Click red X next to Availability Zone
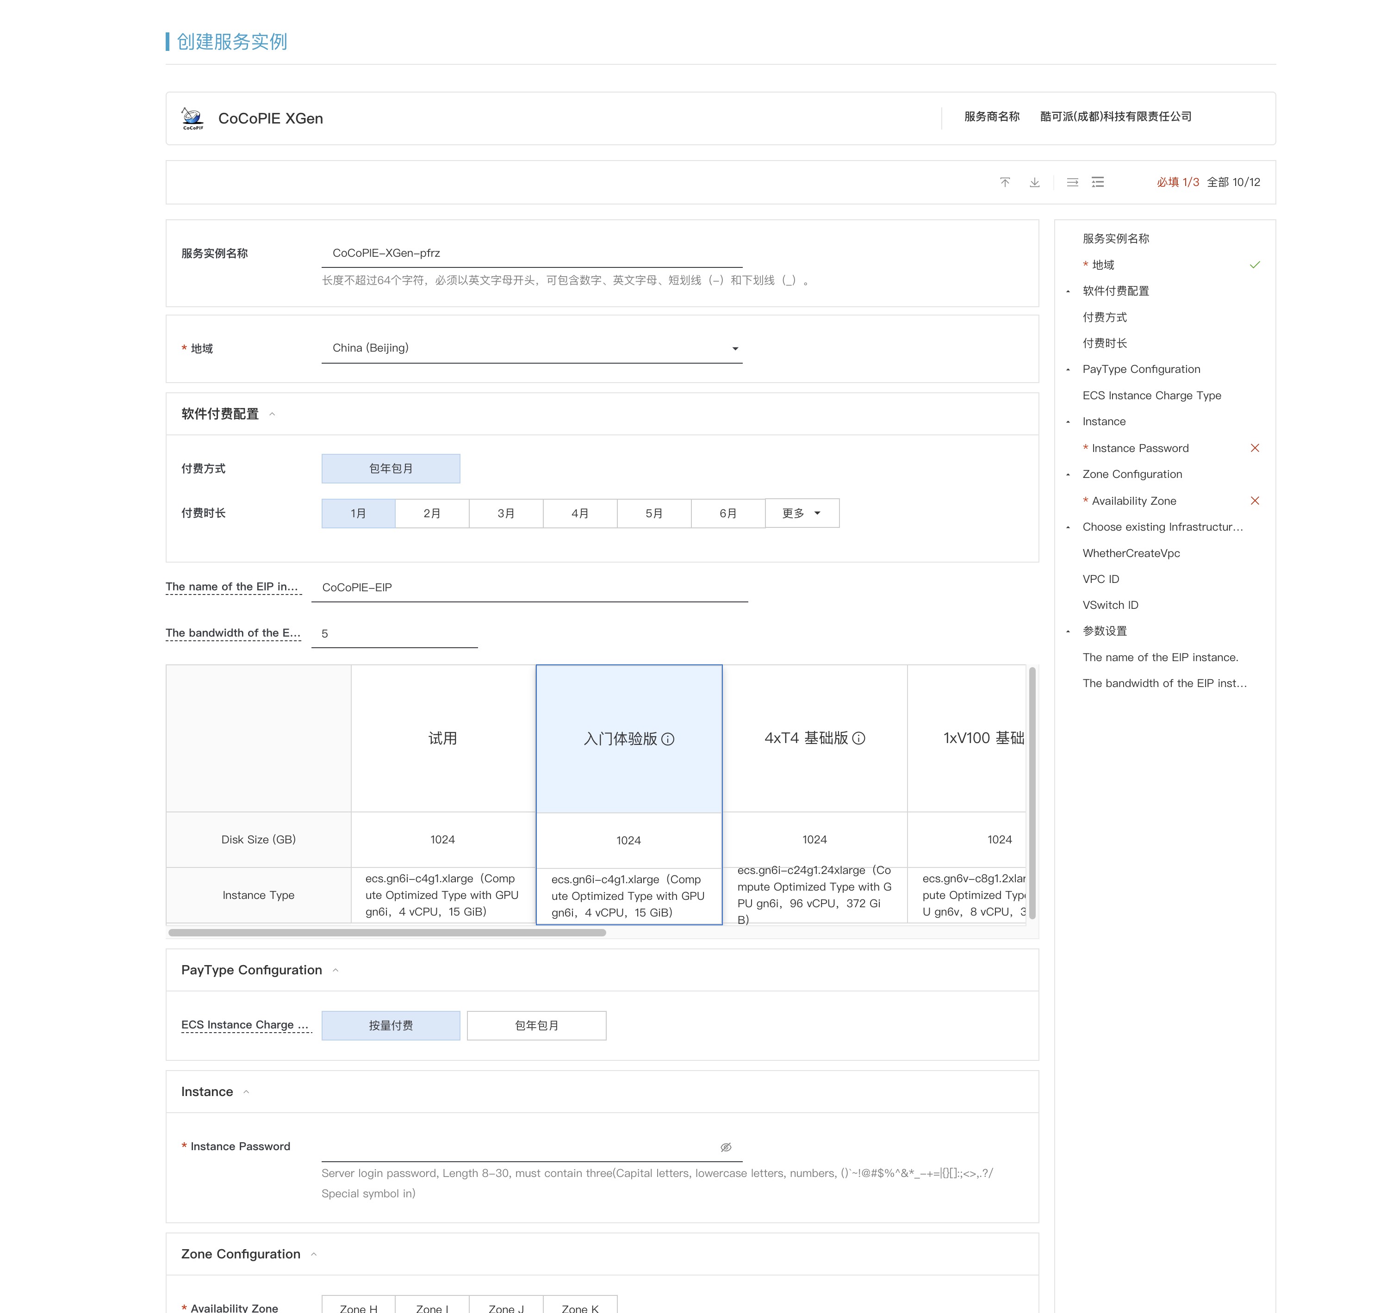The image size is (1380, 1313). 1255,501
